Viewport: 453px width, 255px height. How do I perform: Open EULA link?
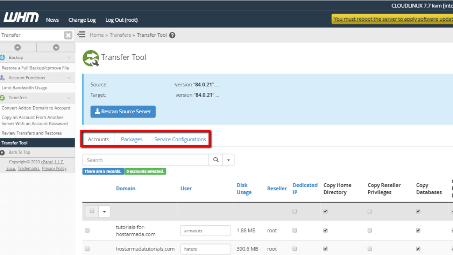[11, 169]
